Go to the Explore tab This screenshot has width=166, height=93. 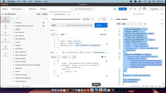pyautogui.click(x=43, y=9)
